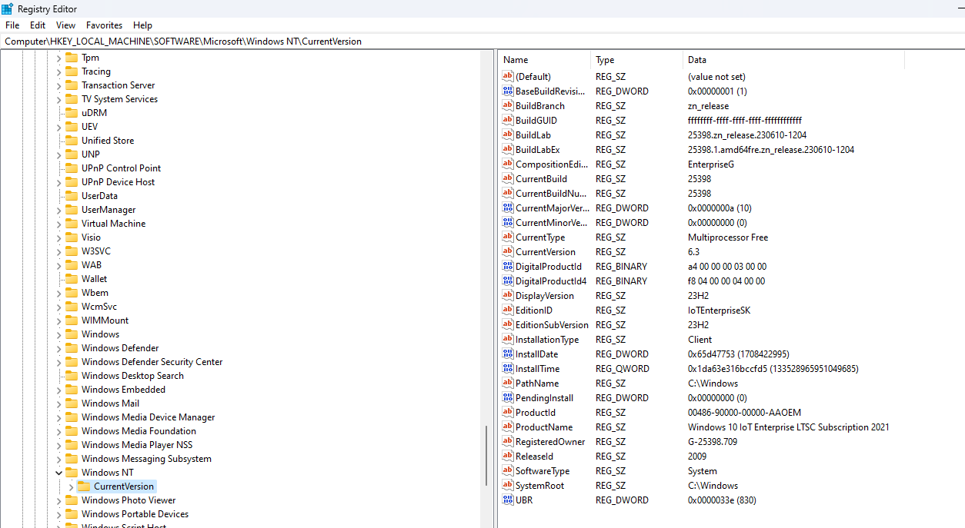Click the folder icon of UserData key
This screenshot has width=965, height=528.
72,196
